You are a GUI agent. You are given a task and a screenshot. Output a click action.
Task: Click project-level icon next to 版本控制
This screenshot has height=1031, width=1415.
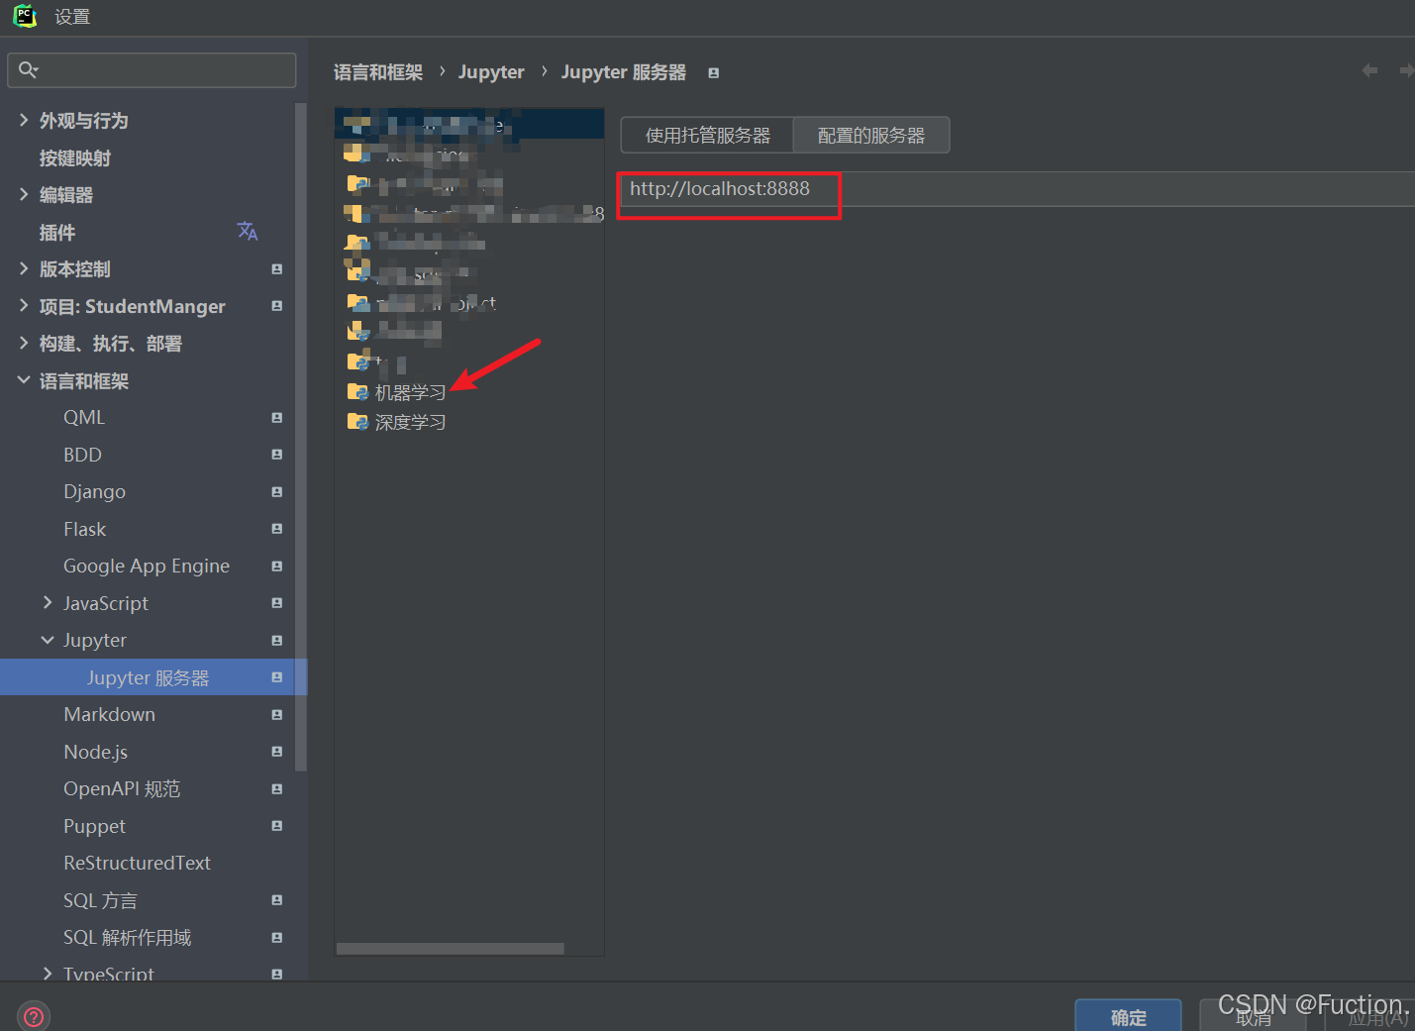[x=277, y=269]
